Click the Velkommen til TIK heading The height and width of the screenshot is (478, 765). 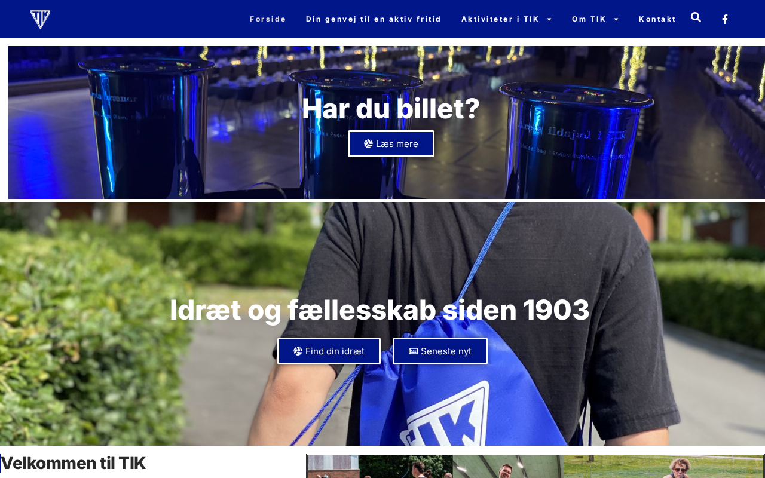click(74, 464)
